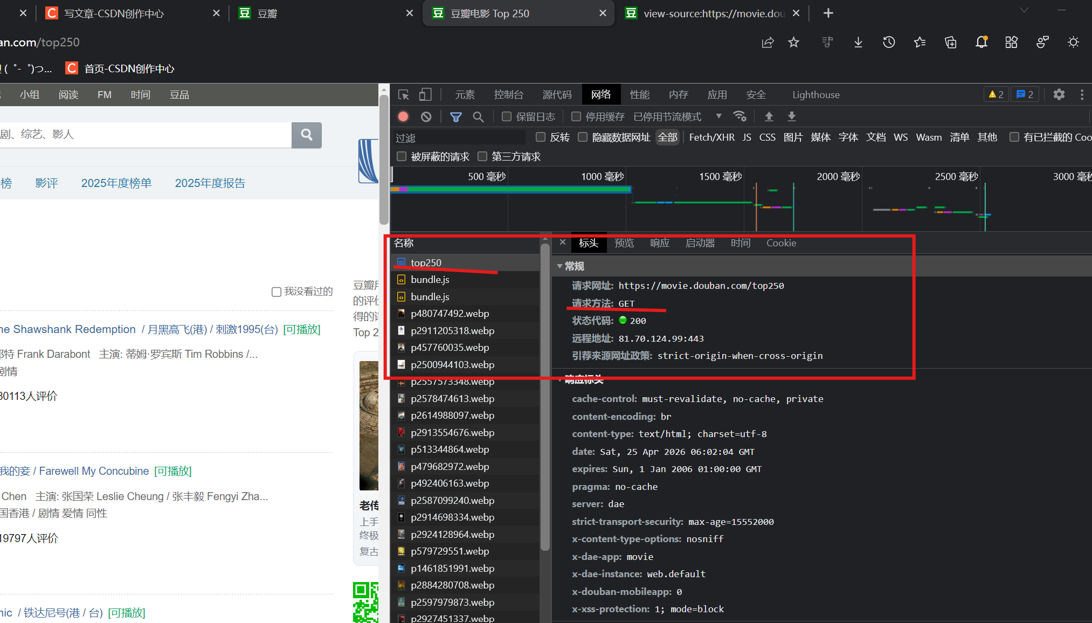1092x623 pixels.
Task: Click the inspect element picker icon
Action: [x=403, y=95]
